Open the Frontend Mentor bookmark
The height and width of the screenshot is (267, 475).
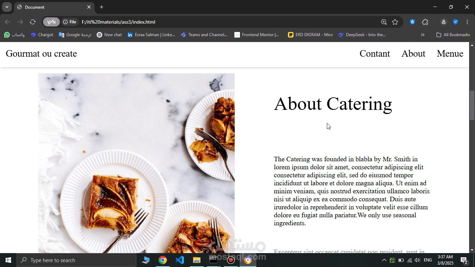tap(257, 35)
